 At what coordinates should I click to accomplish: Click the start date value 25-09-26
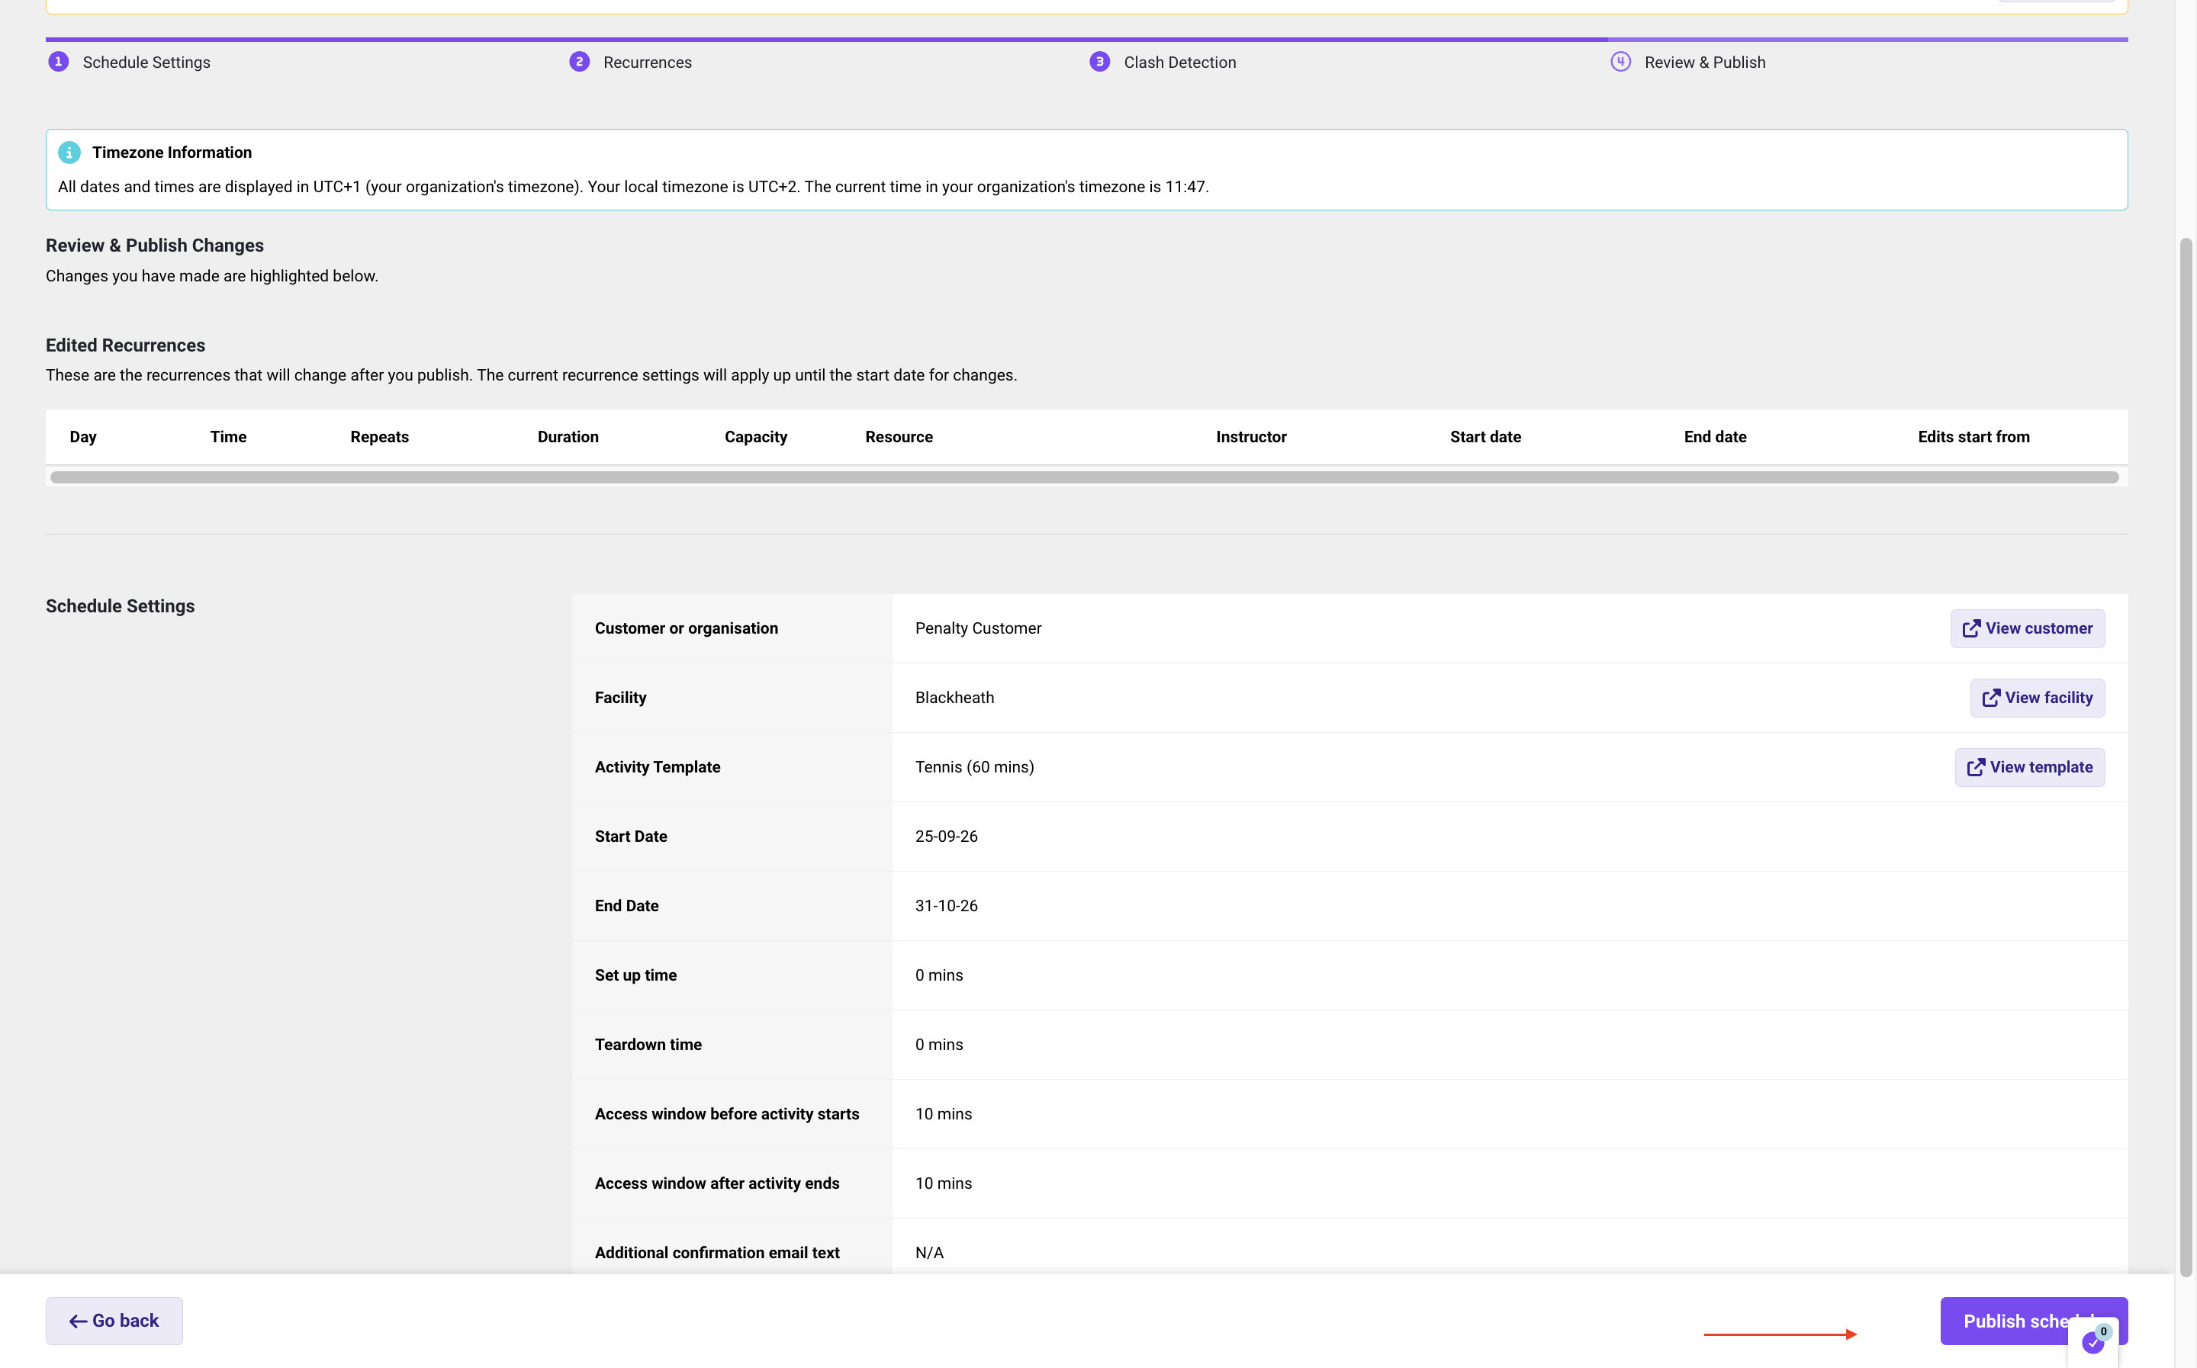(x=947, y=837)
